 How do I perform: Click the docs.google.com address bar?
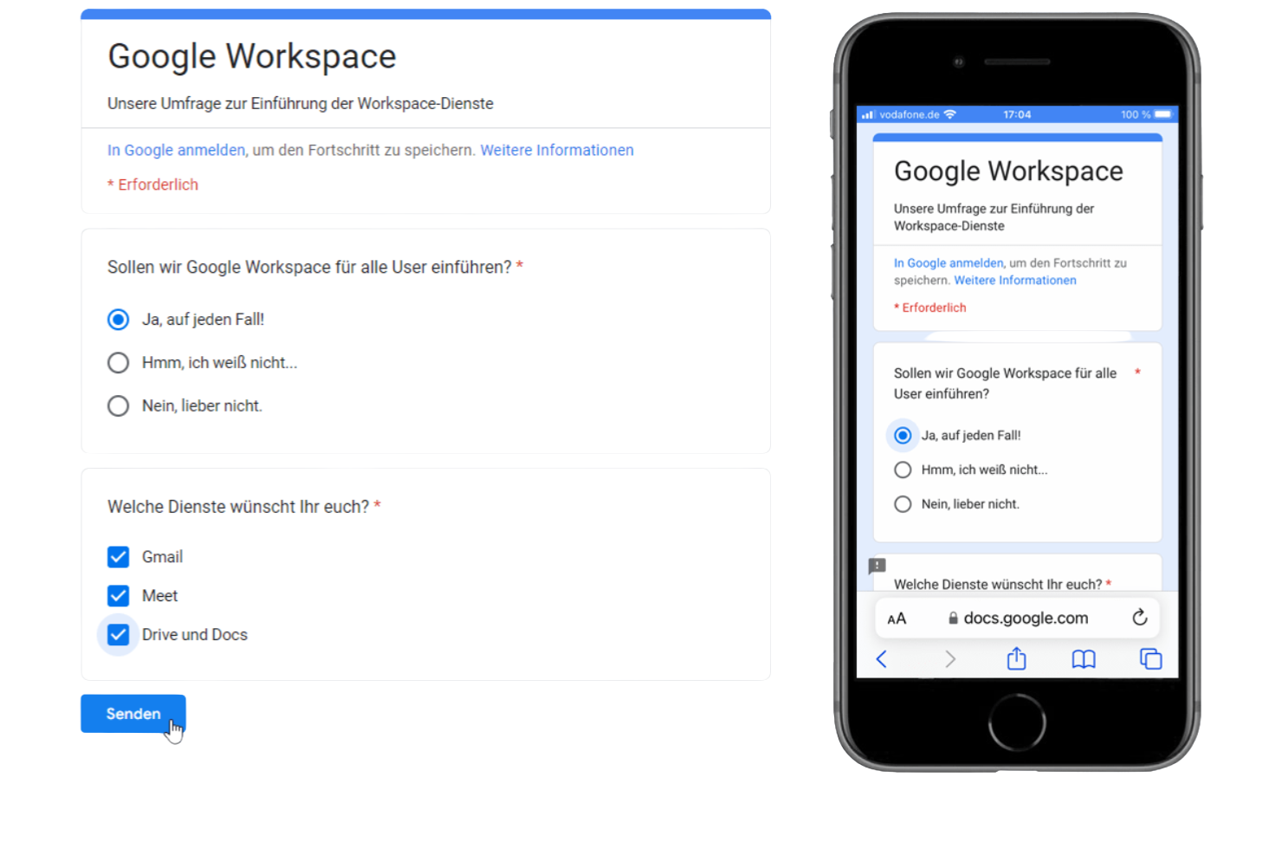1026,618
